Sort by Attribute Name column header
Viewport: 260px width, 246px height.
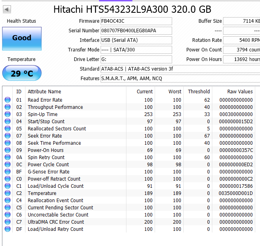pos(76,92)
